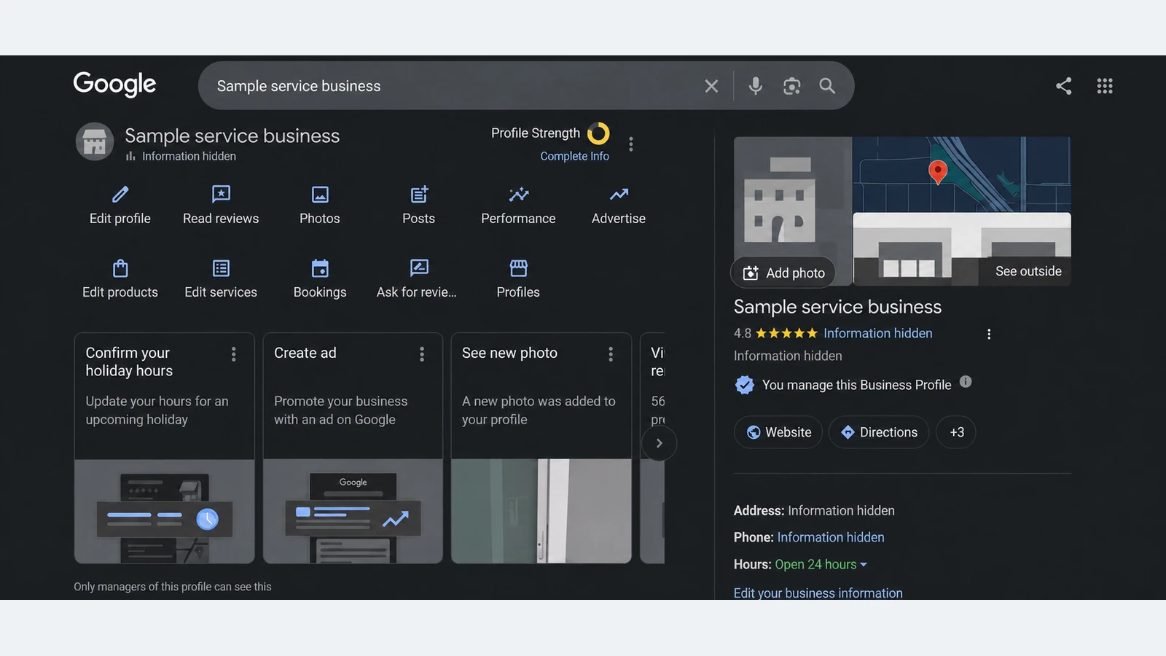Click the Phone Information hidden link
The height and width of the screenshot is (656, 1166).
coord(831,537)
